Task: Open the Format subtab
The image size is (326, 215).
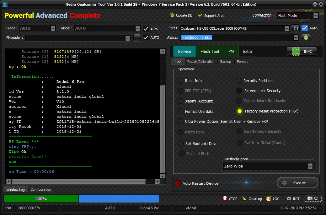Action: coord(242,62)
